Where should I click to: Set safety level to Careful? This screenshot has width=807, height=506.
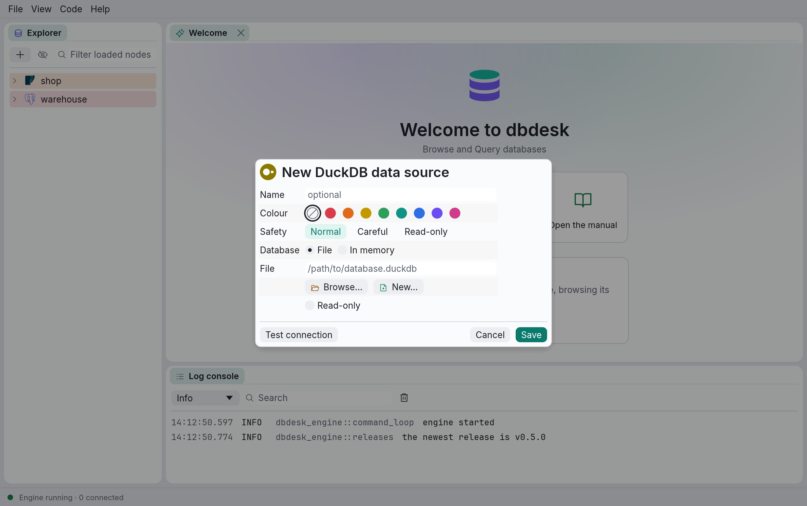(x=372, y=231)
